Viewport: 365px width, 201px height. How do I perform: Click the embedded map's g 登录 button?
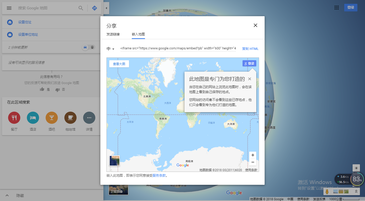click(249, 64)
